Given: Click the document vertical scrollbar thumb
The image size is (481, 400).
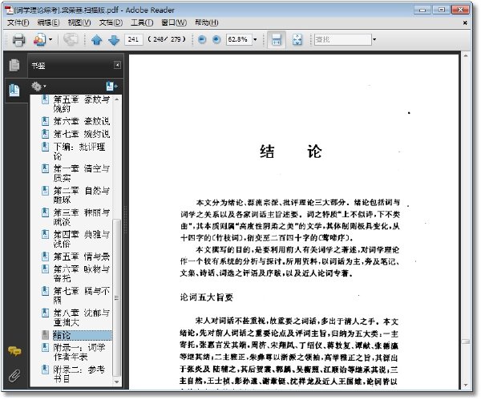Looking at the screenshot, I should [x=466, y=341].
